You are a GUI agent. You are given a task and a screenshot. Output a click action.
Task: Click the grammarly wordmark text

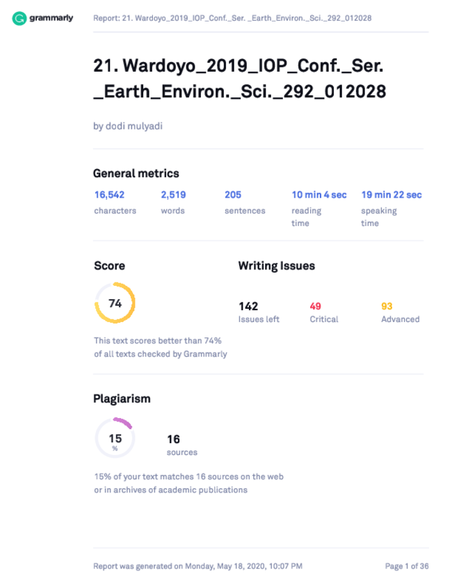[x=51, y=18]
